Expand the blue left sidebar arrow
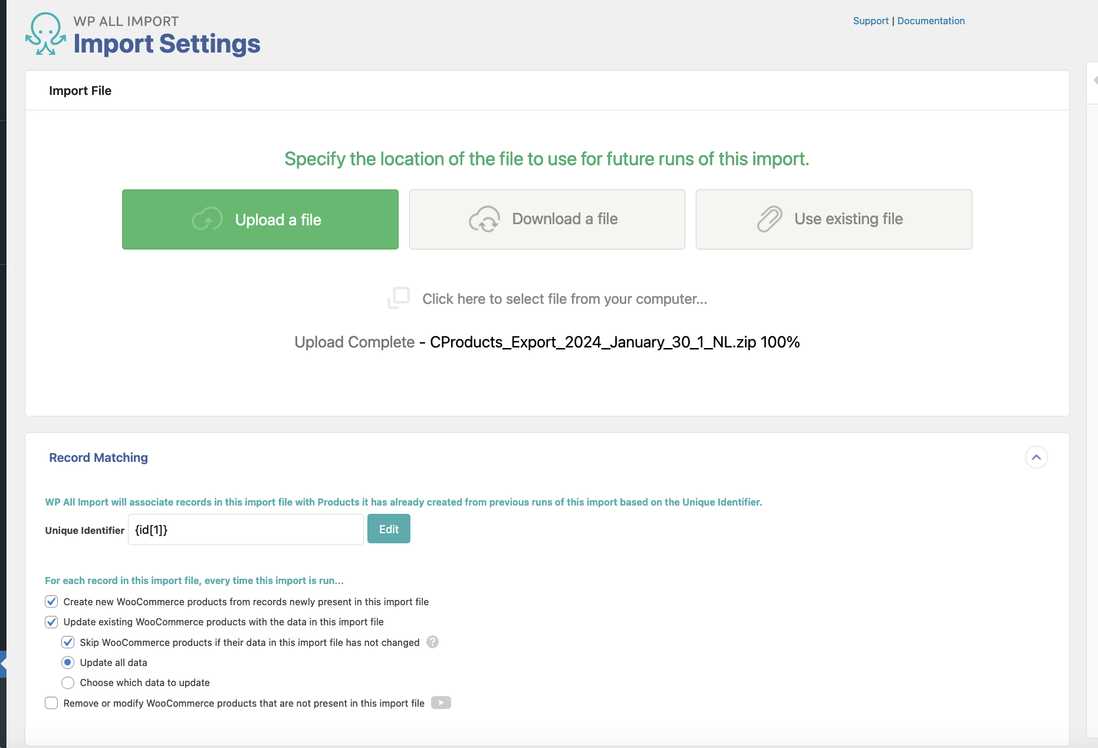 [x=3, y=664]
